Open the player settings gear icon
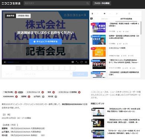Viewport: 145px width, 139px height. (x=86, y=62)
